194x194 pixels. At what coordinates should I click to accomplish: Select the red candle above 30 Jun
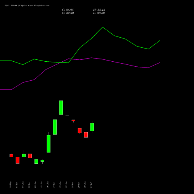(x=86, y=135)
